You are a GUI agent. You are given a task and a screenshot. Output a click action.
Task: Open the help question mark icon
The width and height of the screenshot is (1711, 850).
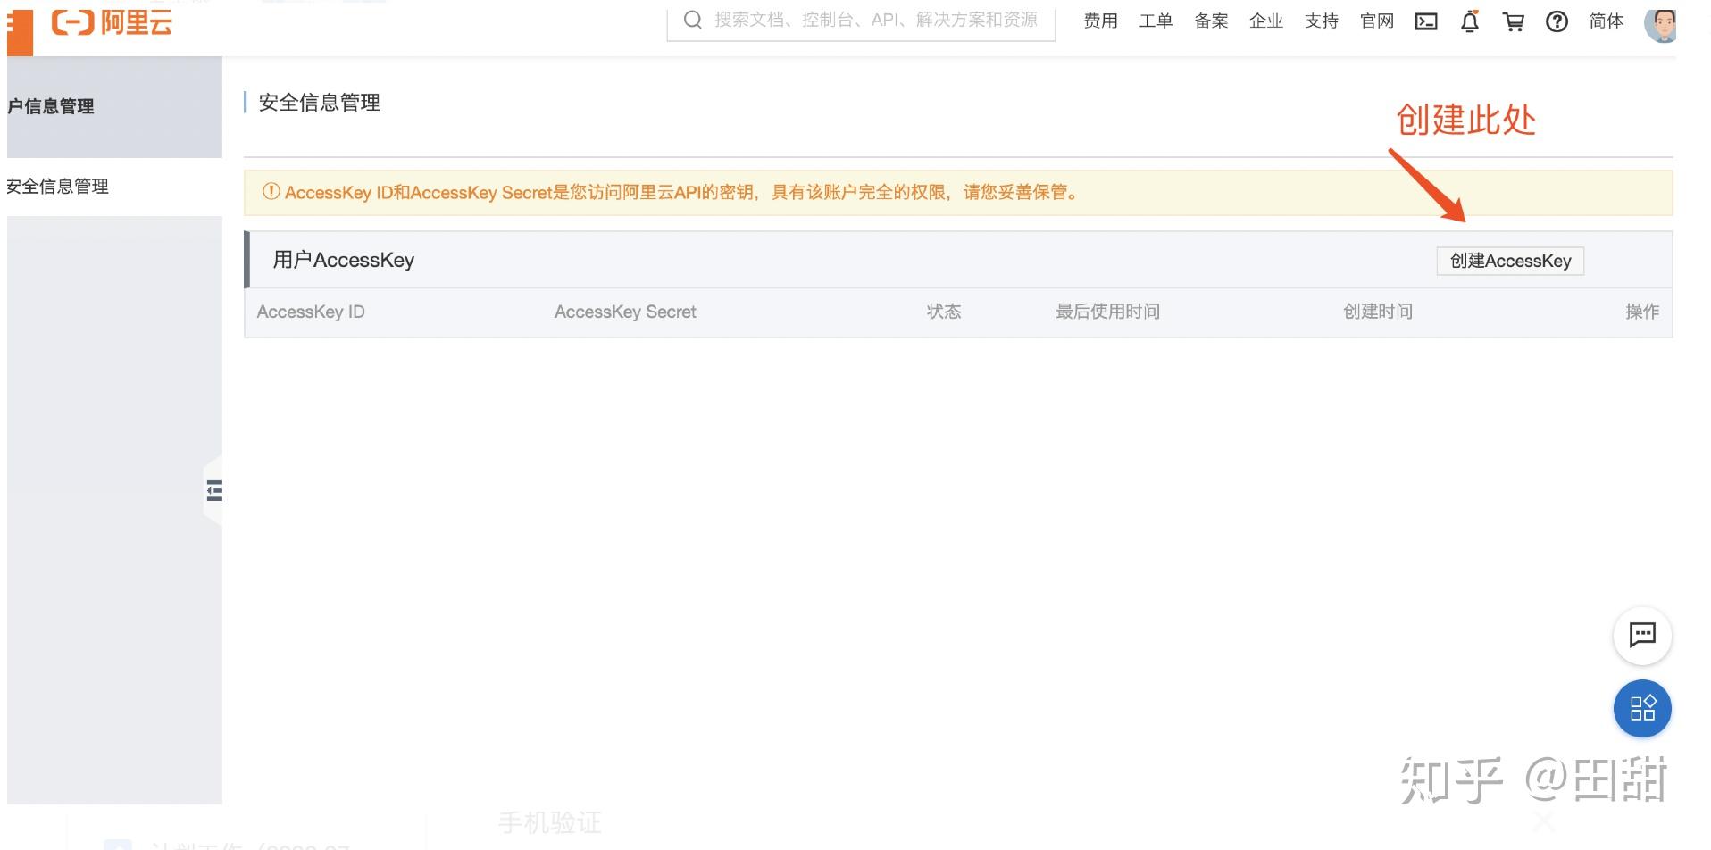tap(1557, 21)
